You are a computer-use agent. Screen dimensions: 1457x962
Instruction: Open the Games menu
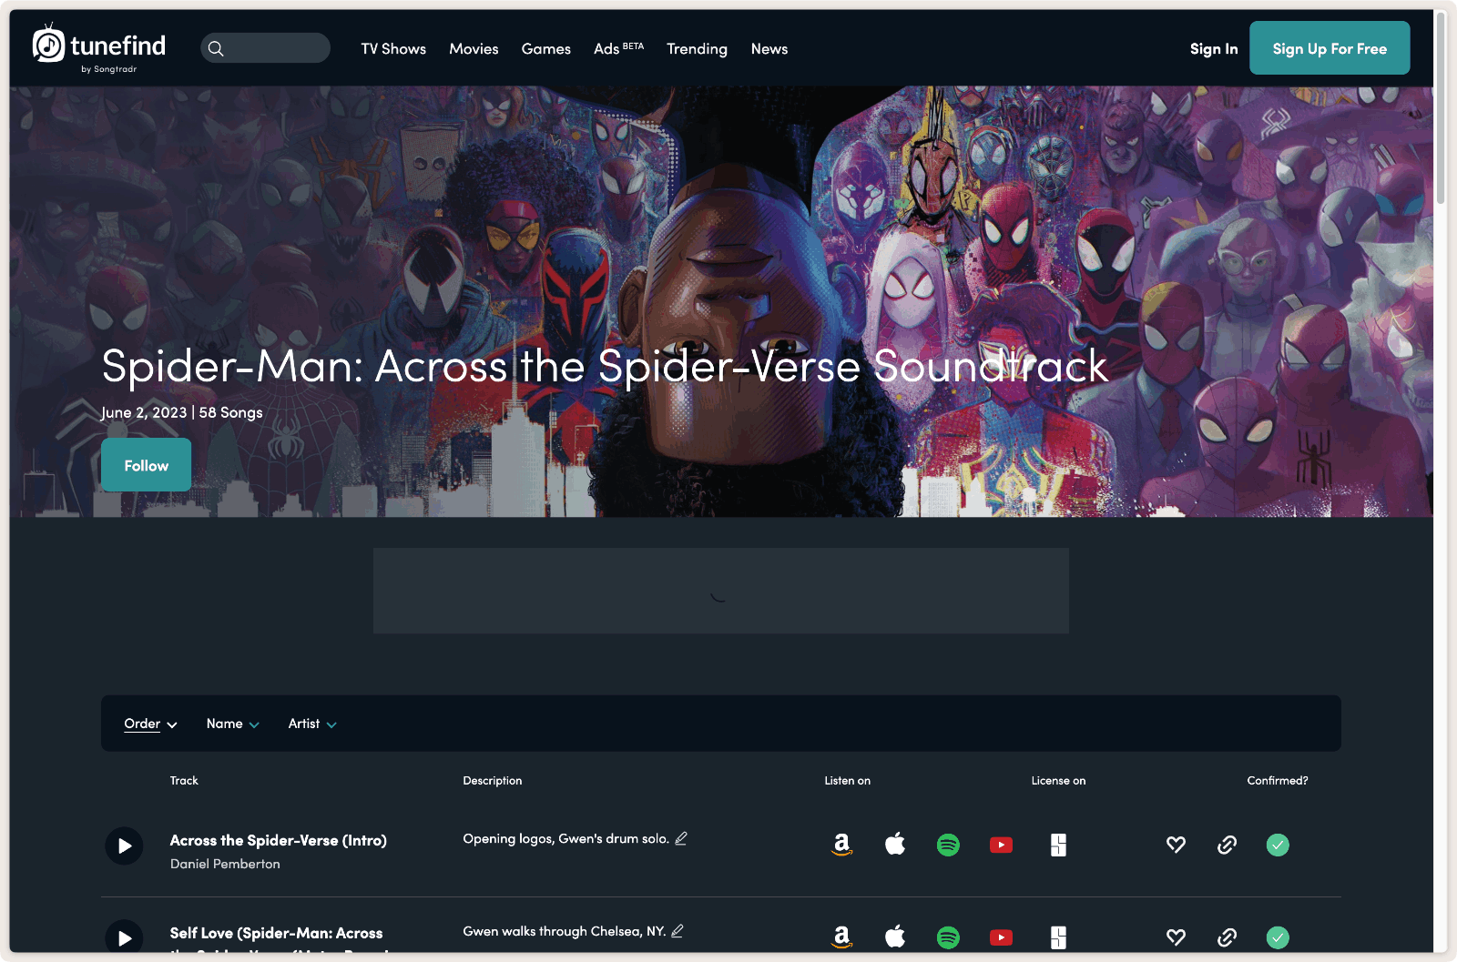pyautogui.click(x=546, y=49)
